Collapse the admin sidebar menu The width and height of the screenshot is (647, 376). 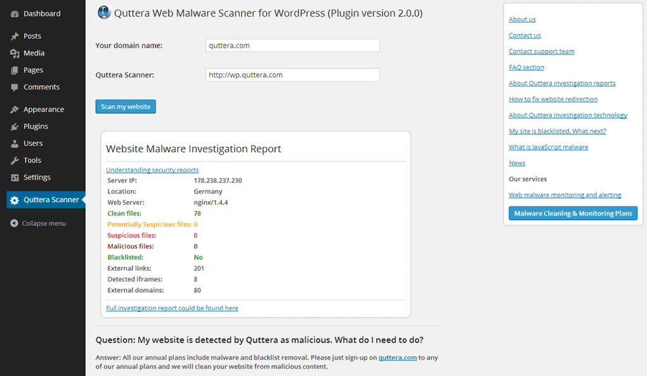click(x=38, y=223)
